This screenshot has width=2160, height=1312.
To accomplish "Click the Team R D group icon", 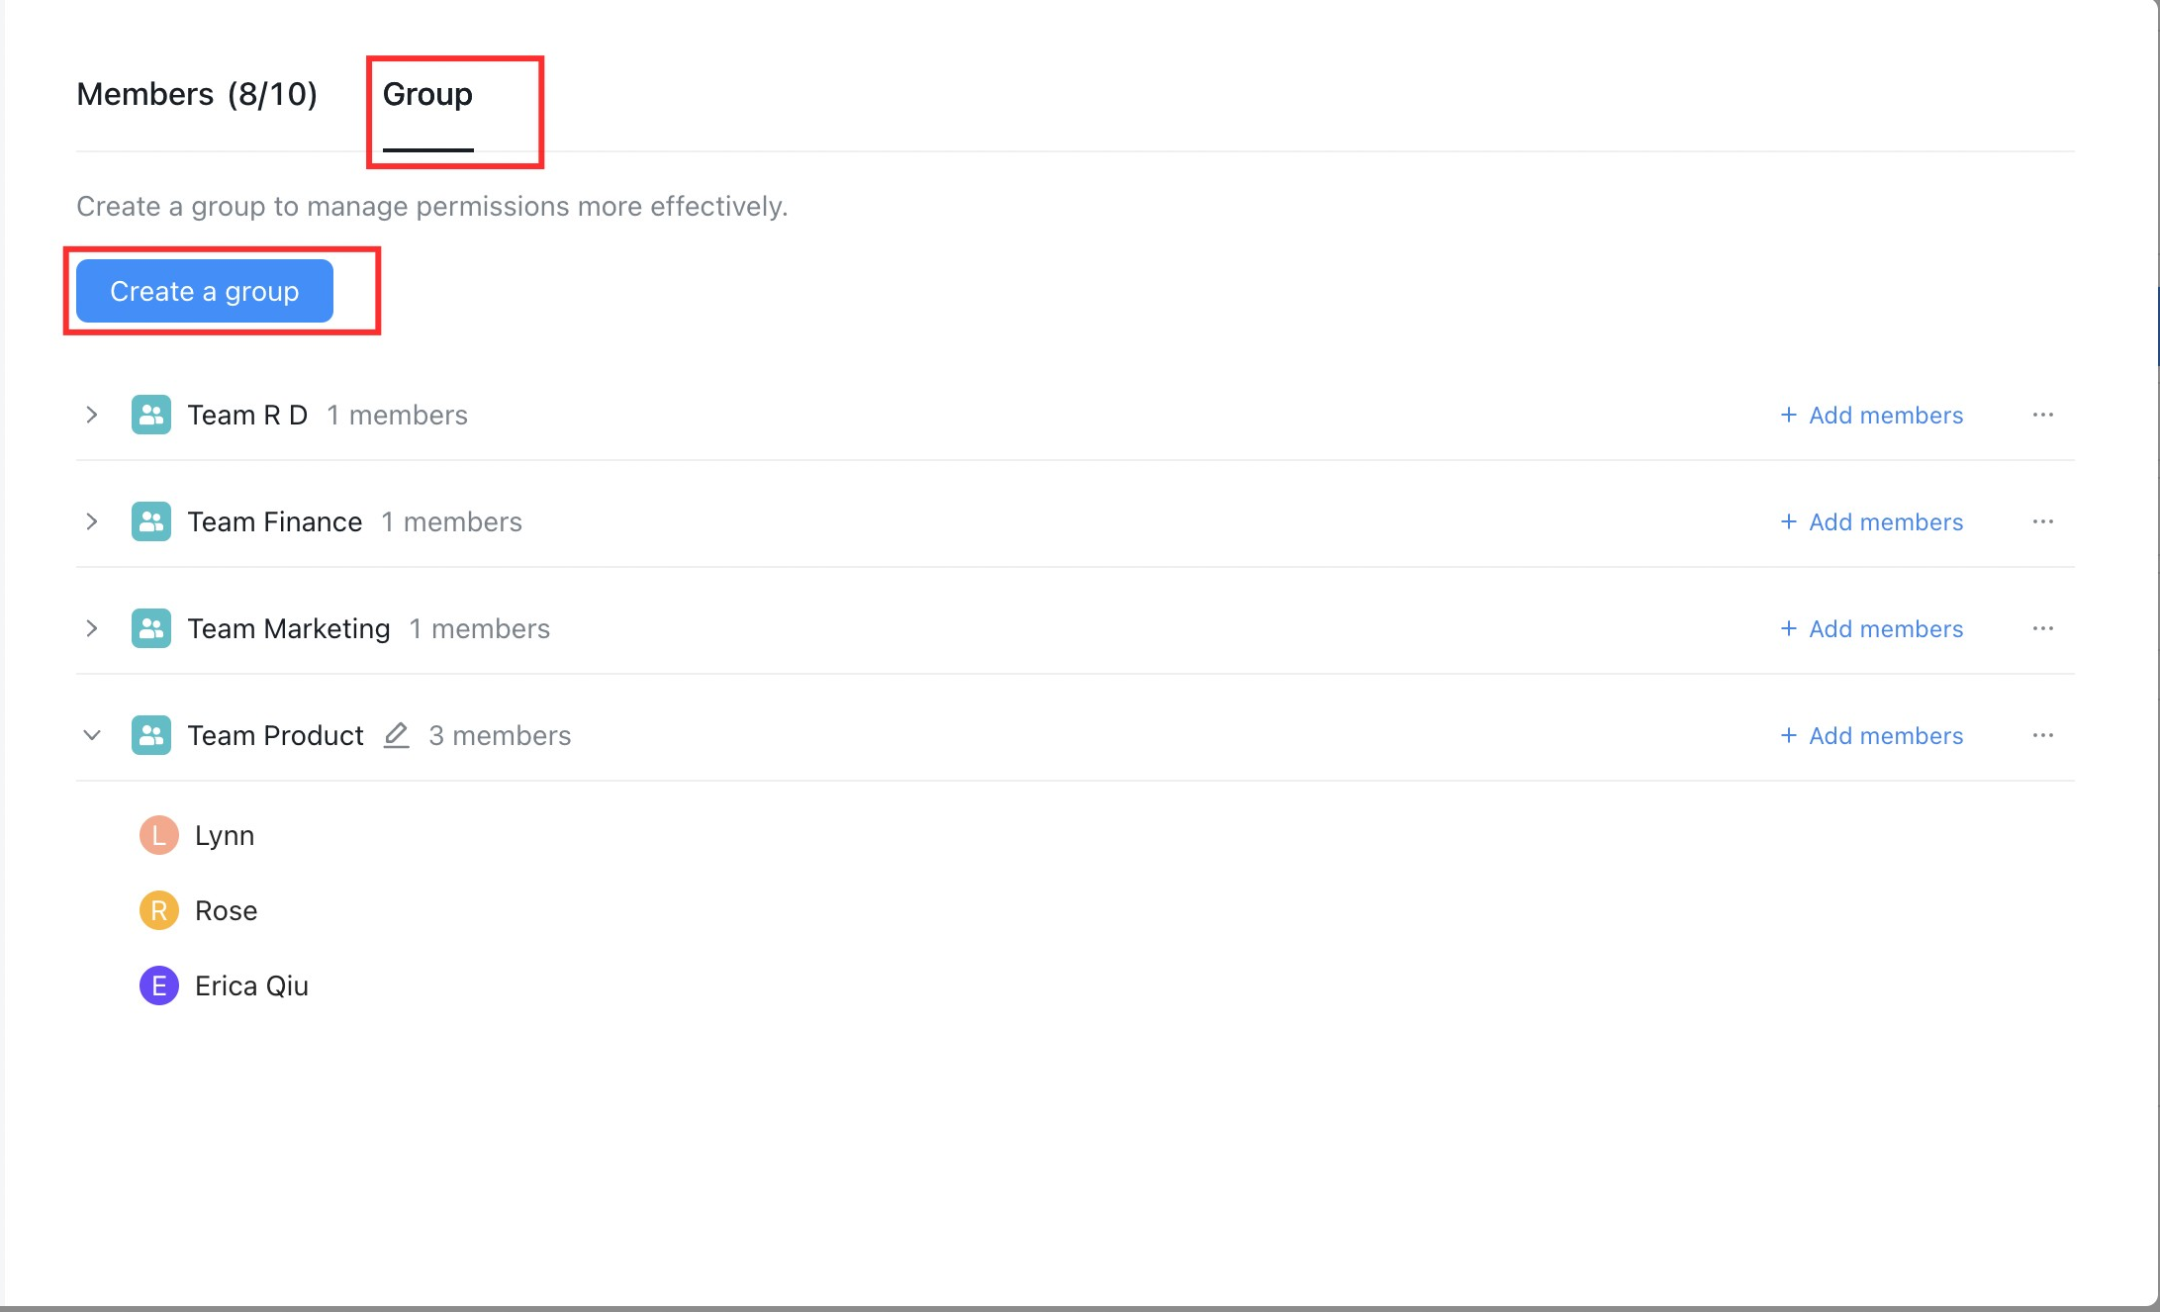I will (x=151, y=415).
